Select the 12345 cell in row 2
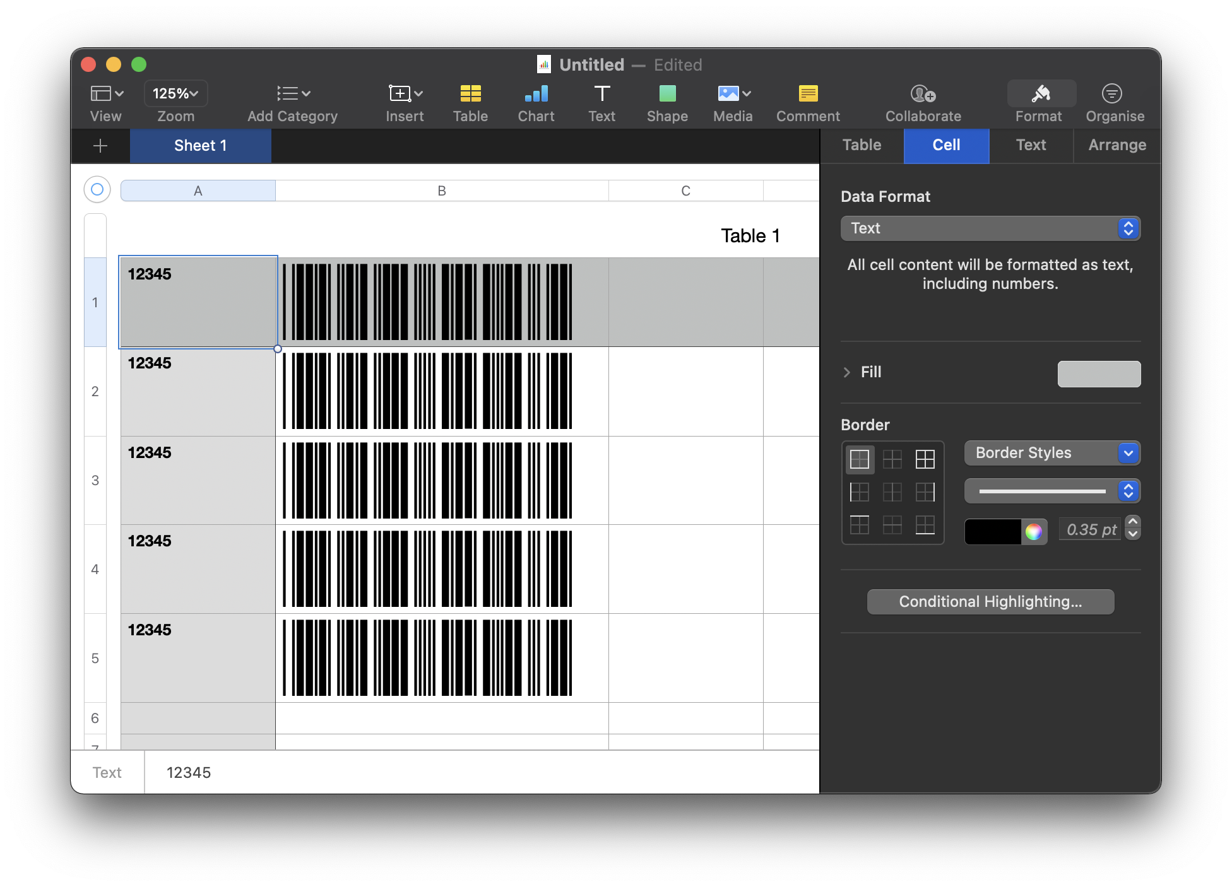 click(198, 391)
